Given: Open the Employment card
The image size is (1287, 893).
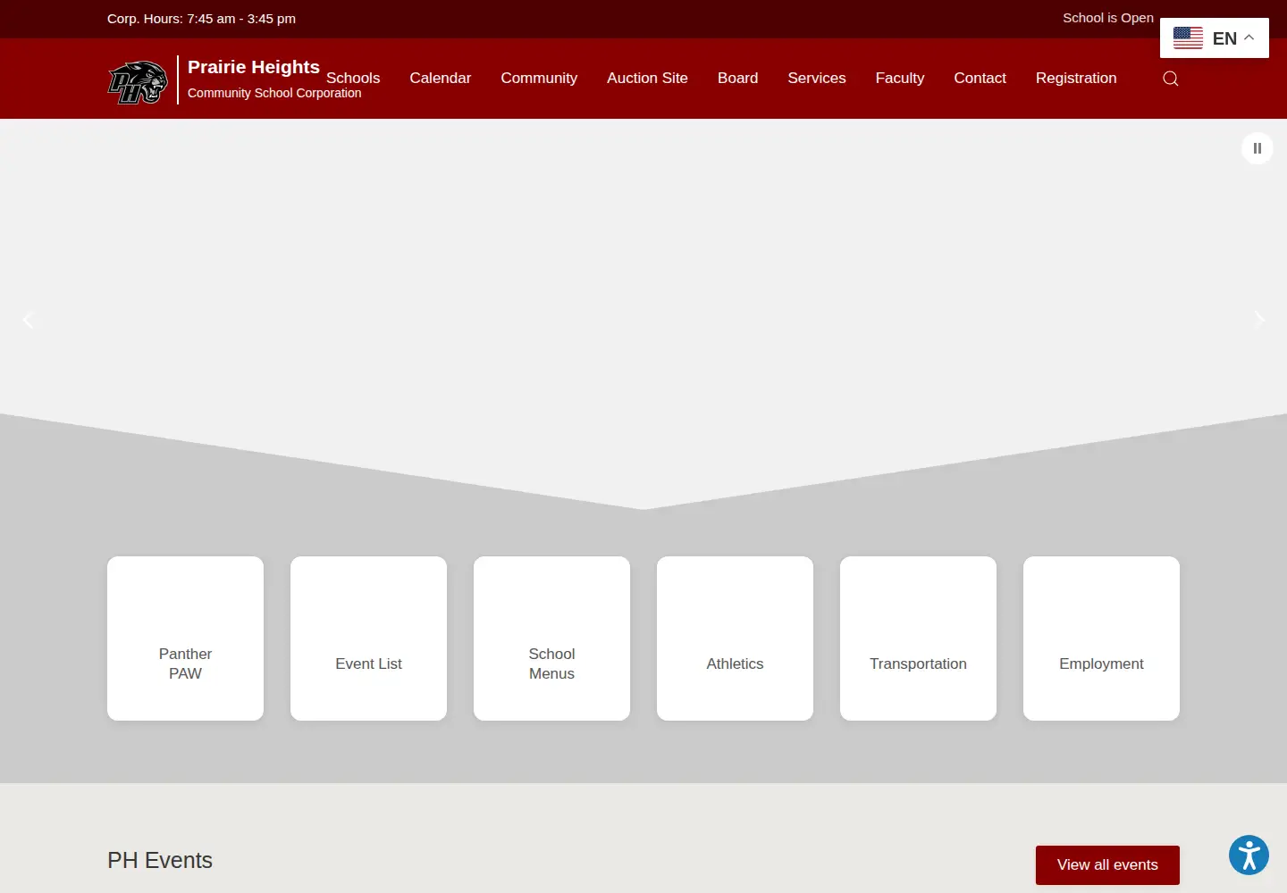Looking at the screenshot, I should (x=1101, y=638).
